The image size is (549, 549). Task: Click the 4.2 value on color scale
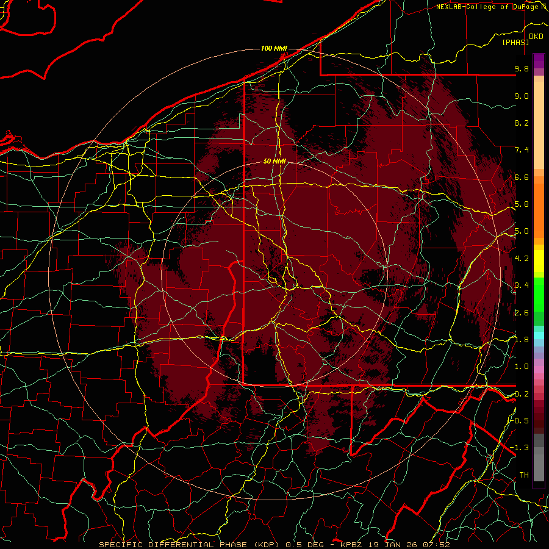(522, 259)
